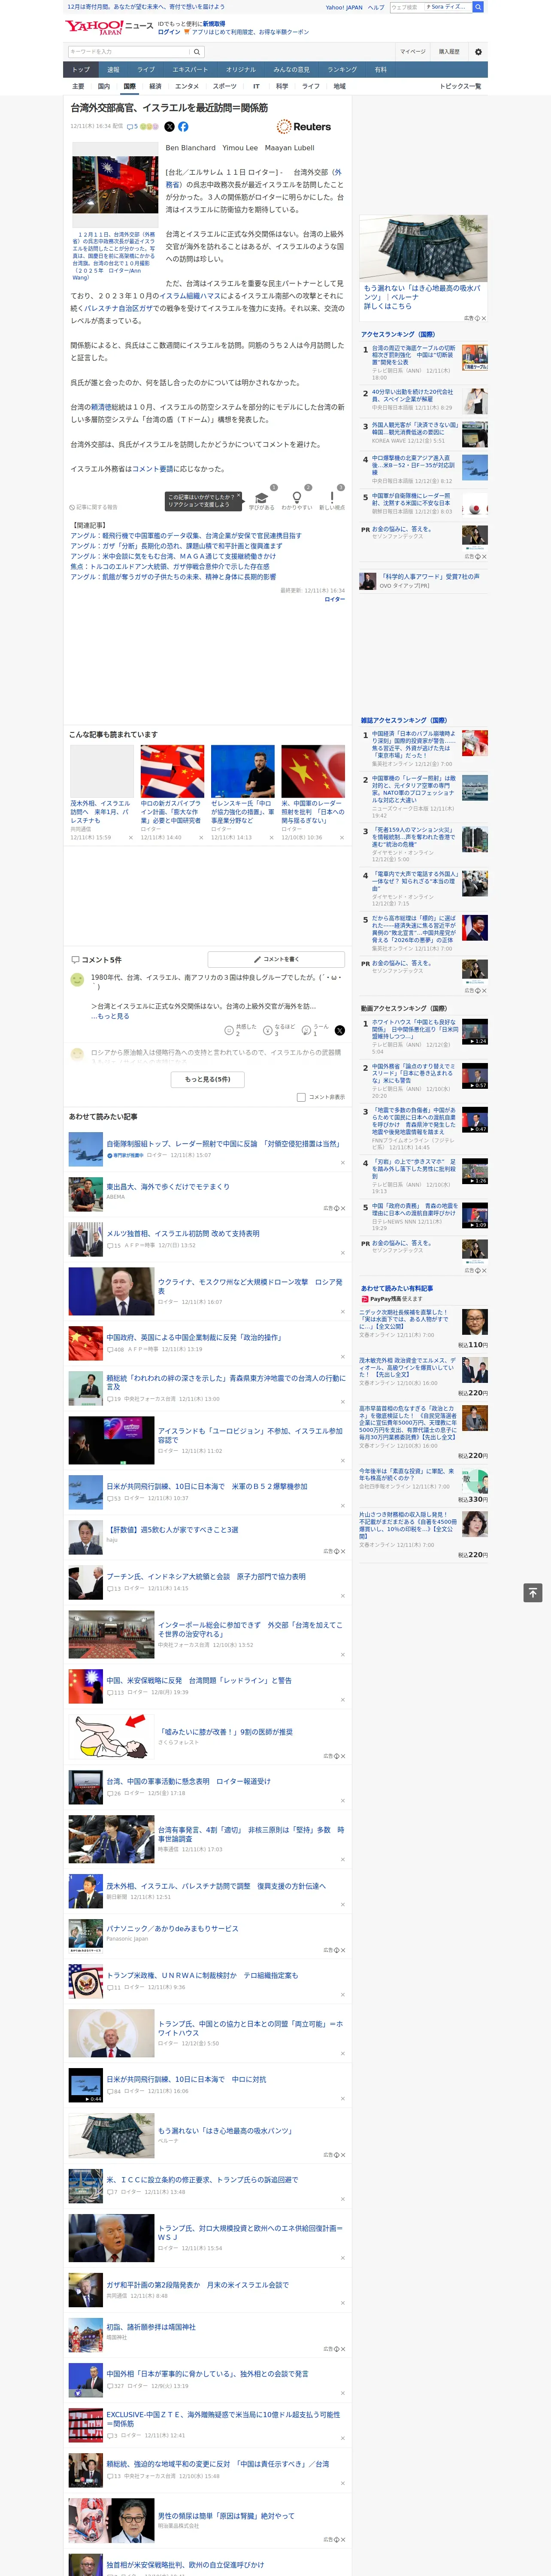Image resolution: width=551 pixels, height=2576 pixels.
Task: Open the みんなの意見 navigation tab
Action: [x=291, y=70]
